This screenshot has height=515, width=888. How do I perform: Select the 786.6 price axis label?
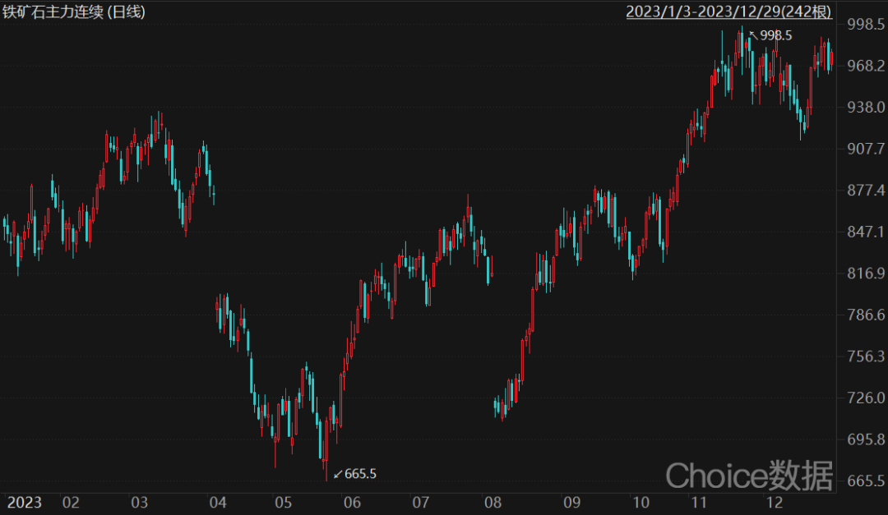[866, 315]
